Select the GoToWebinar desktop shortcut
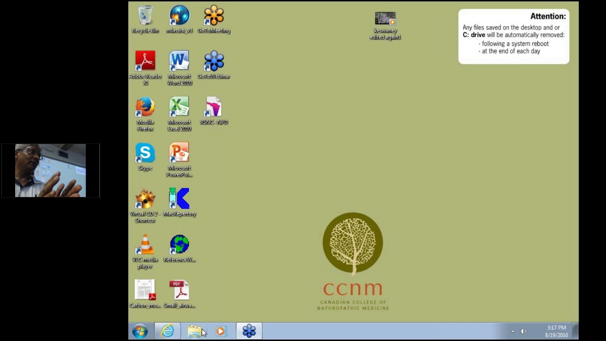Screen dimensions: 606x341 (214, 65)
